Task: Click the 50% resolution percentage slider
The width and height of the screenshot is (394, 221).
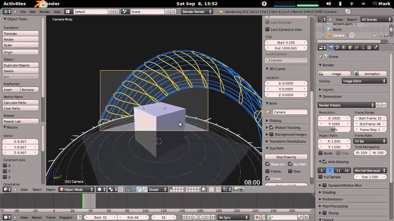Action: [x=334, y=130]
